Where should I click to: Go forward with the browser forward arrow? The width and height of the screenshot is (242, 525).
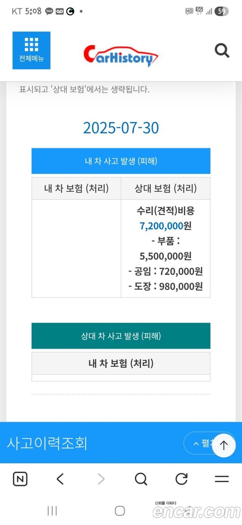[x=101, y=479]
